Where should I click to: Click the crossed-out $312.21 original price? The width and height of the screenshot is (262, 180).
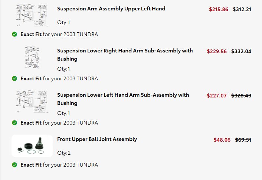click(242, 9)
